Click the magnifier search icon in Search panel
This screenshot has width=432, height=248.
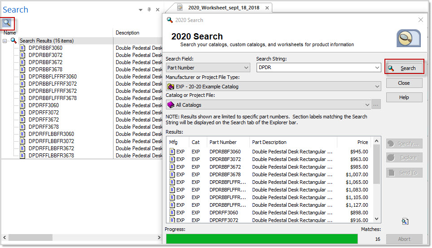tap(7, 23)
